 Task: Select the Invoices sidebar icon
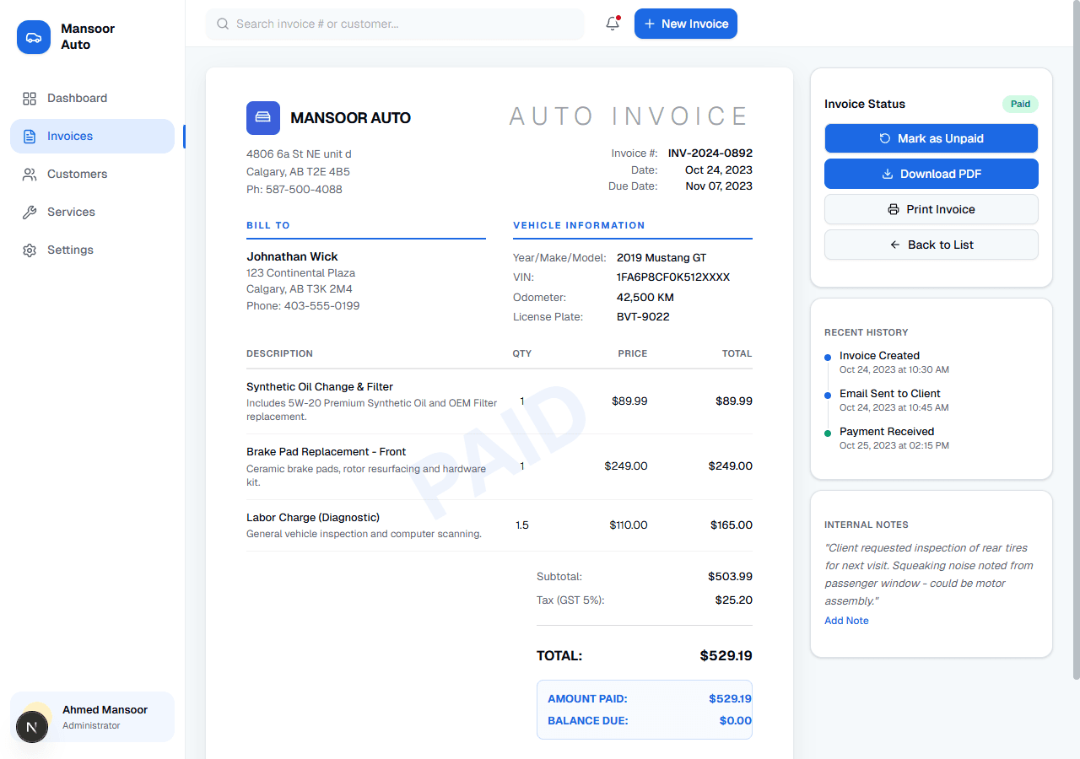tap(29, 136)
